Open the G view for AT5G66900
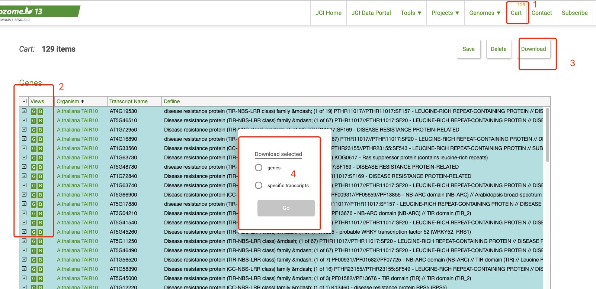The height and width of the screenshot is (289, 596). pyautogui.click(x=33, y=195)
